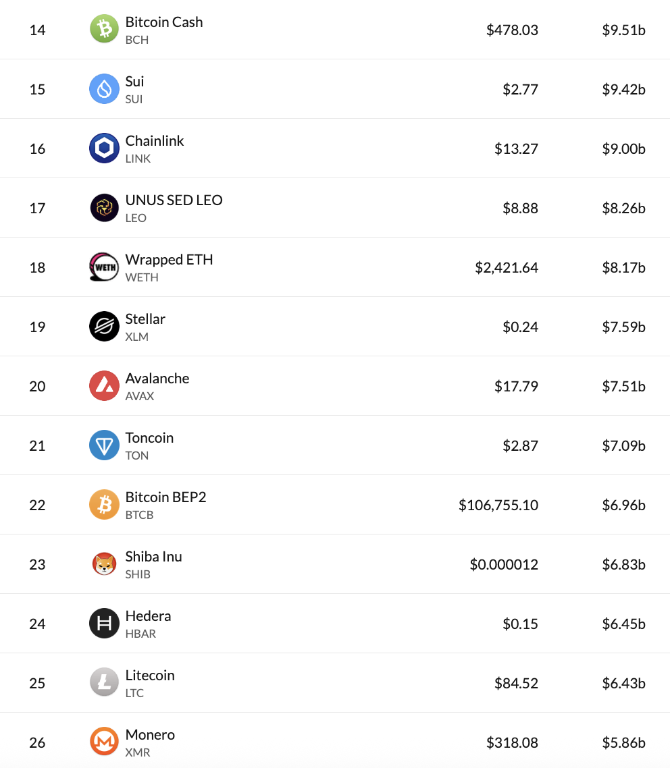
Task: Open the Stellar name link
Action: pos(145,319)
